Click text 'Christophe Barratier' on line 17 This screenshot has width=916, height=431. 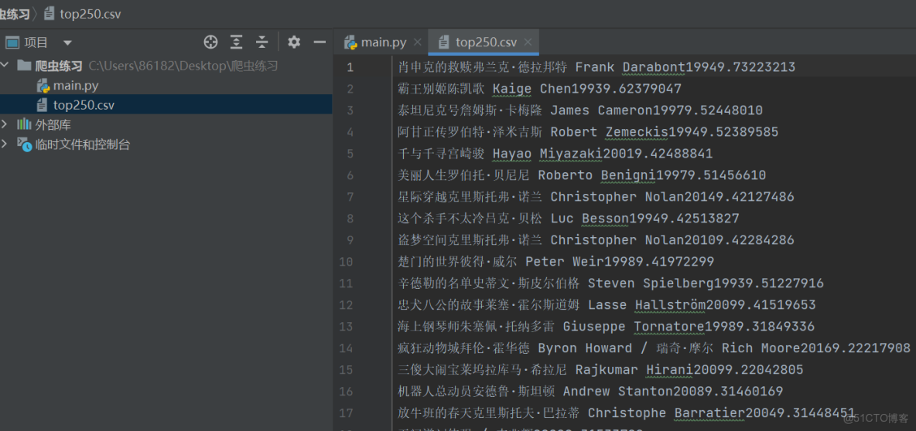click(667, 412)
